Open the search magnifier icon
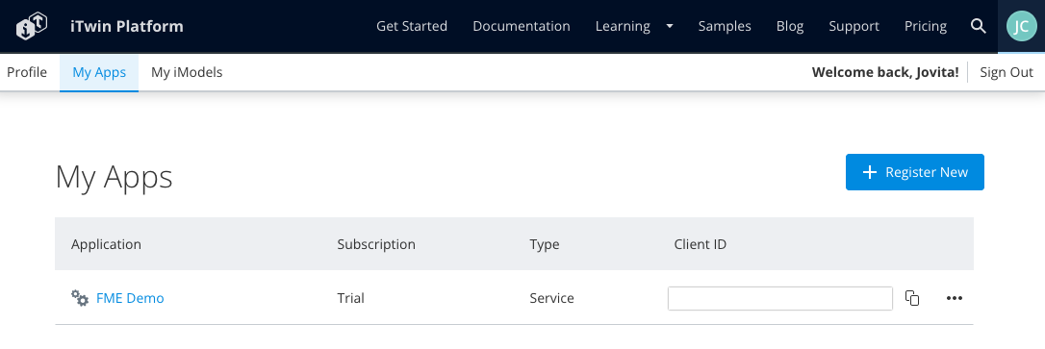The width and height of the screenshot is (1045, 349). click(x=978, y=26)
